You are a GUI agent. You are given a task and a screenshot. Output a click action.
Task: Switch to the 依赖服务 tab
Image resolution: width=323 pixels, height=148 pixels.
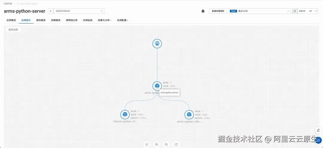pyautogui.click(x=56, y=20)
